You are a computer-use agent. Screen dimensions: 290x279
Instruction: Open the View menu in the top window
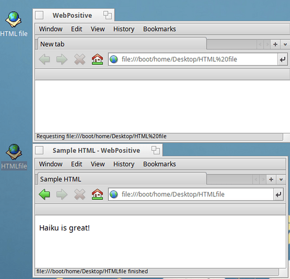[98, 29]
